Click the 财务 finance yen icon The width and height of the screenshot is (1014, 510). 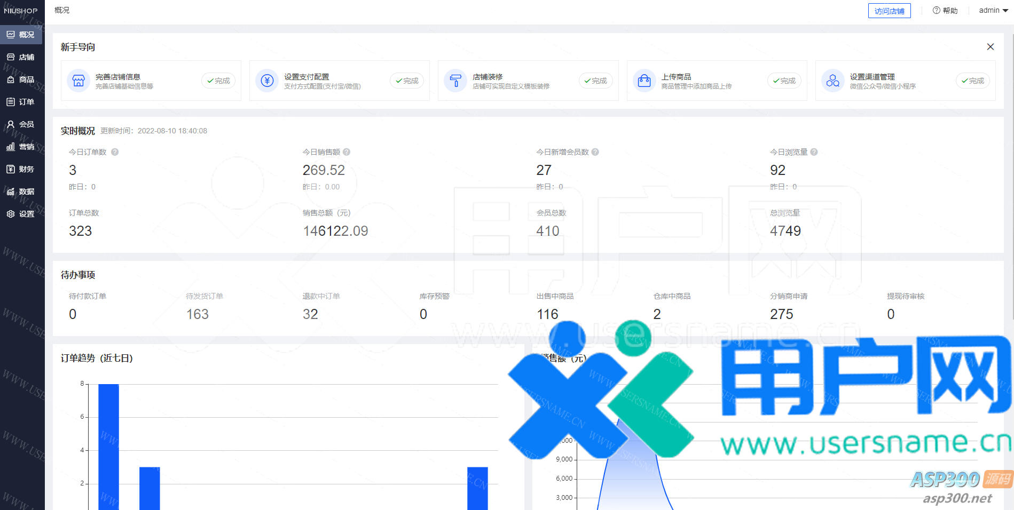click(11, 169)
